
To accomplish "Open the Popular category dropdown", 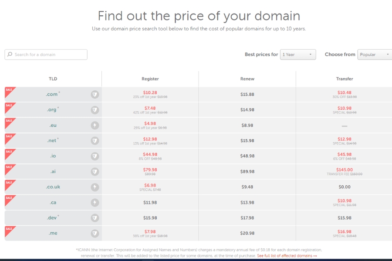I will click(375, 54).
